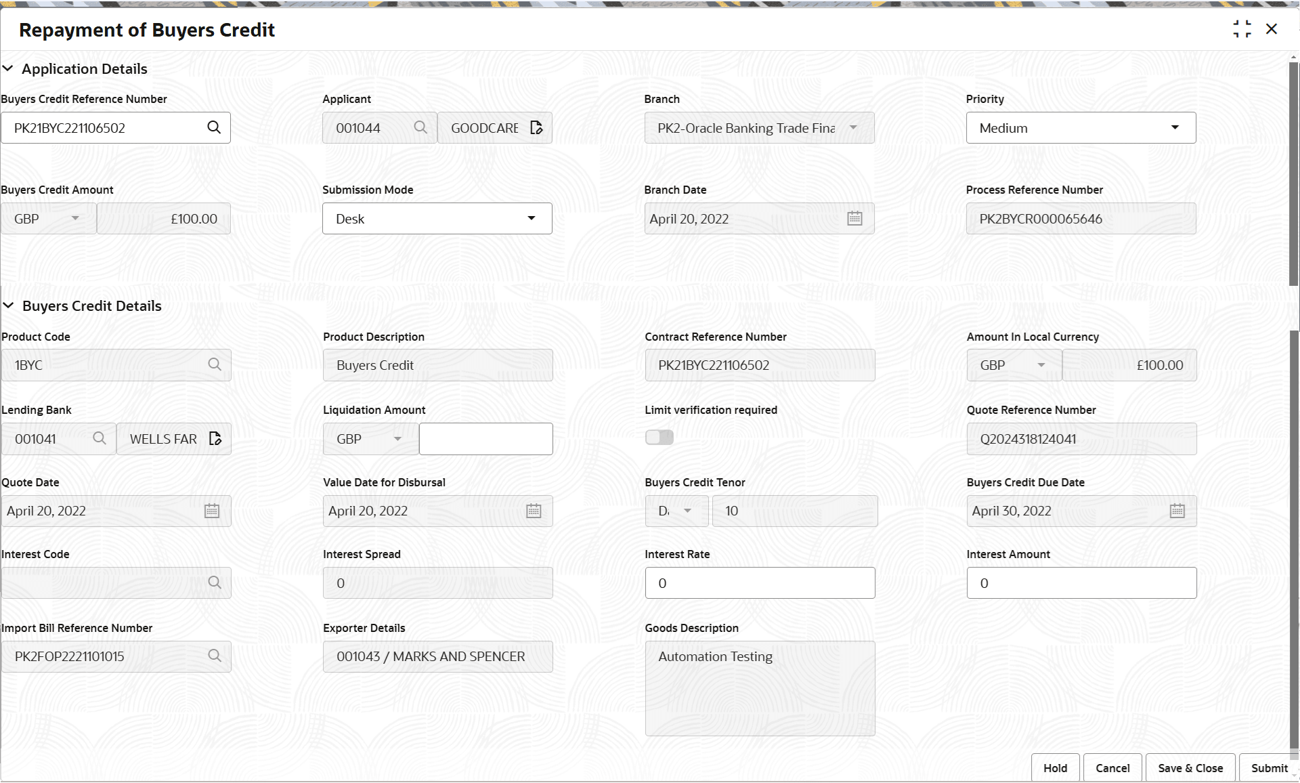Open the Value Date for Disbursal calendar
Image resolution: width=1300 pixels, height=783 pixels.
tap(534, 511)
